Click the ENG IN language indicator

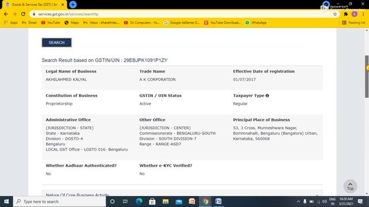(x=332, y=201)
